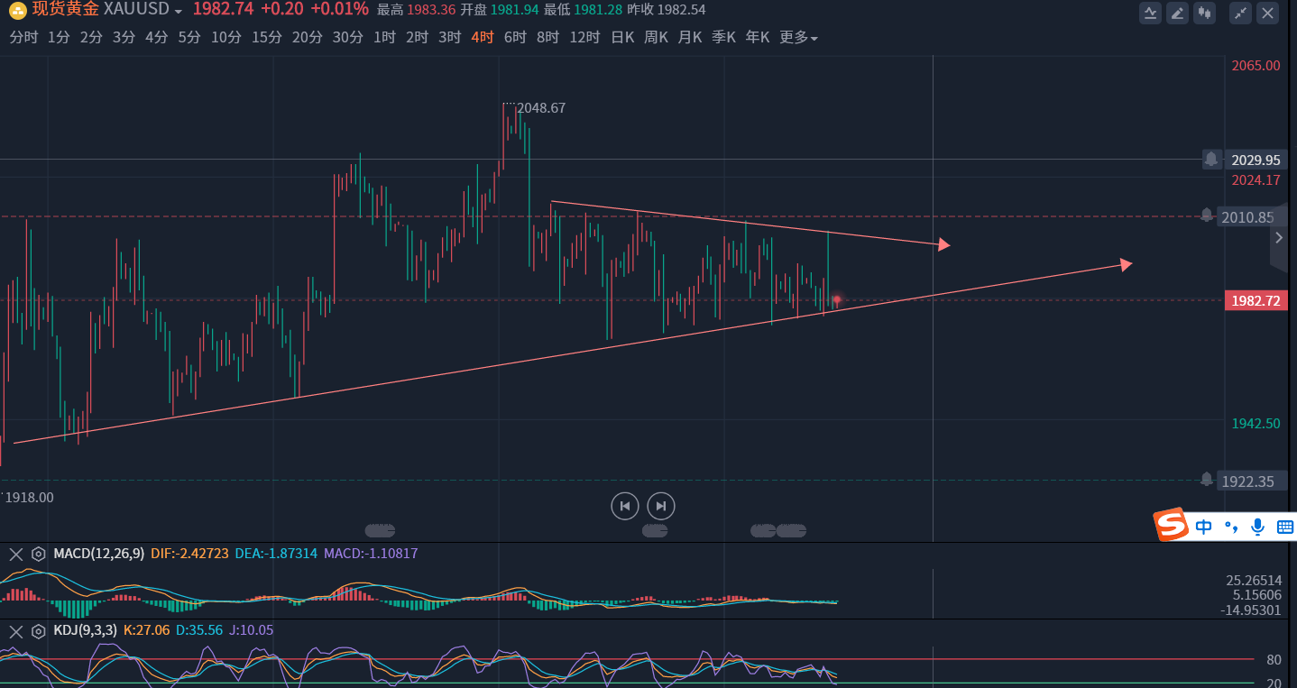Toggle the Chinese input mode 中
The height and width of the screenshot is (688, 1297).
coord(1203,527)
